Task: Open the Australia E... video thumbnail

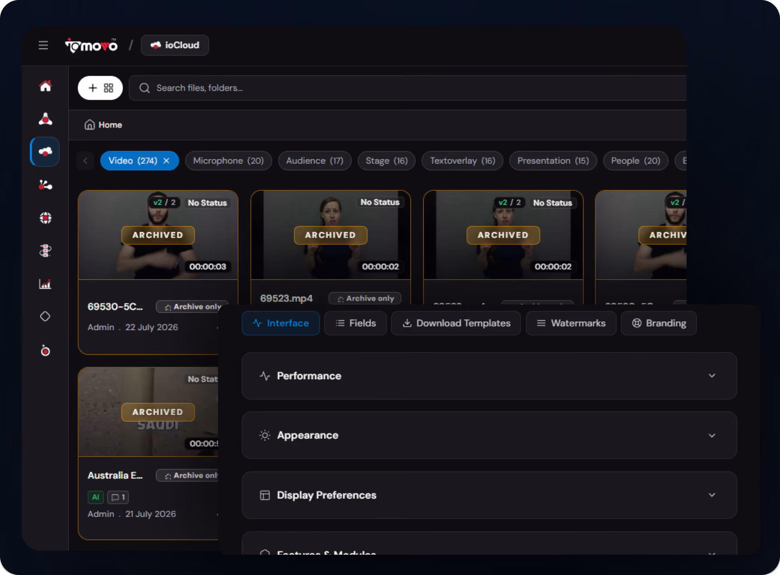Action: (149, 412)
